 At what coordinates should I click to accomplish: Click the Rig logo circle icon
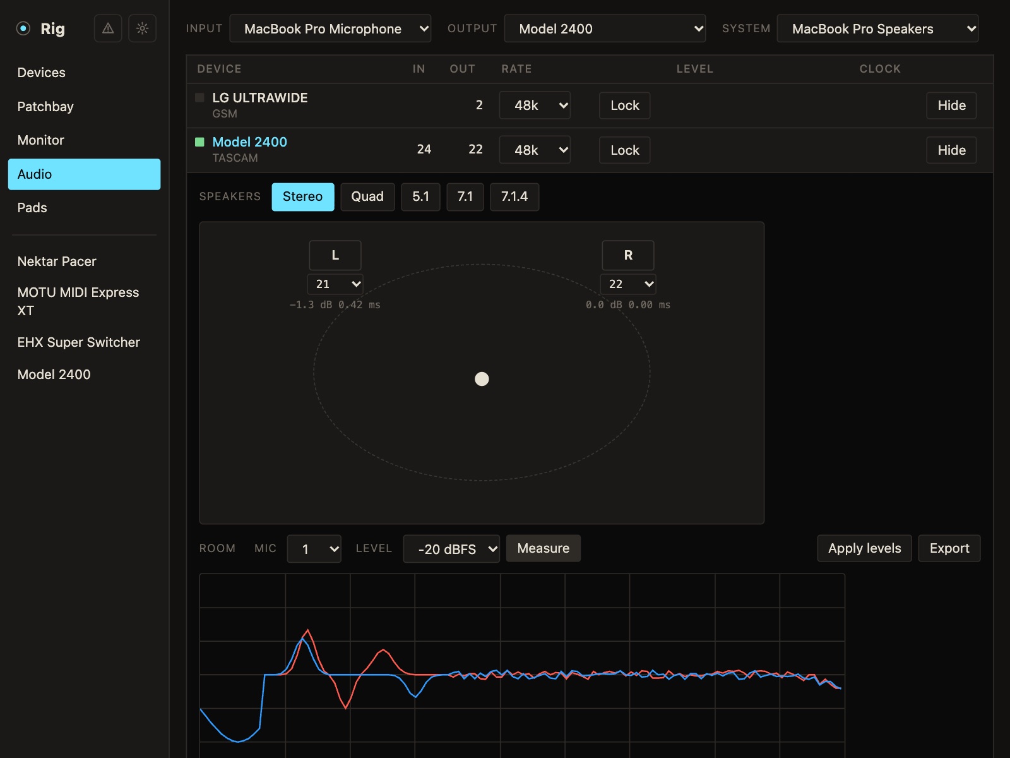click(x=23, y=28)
